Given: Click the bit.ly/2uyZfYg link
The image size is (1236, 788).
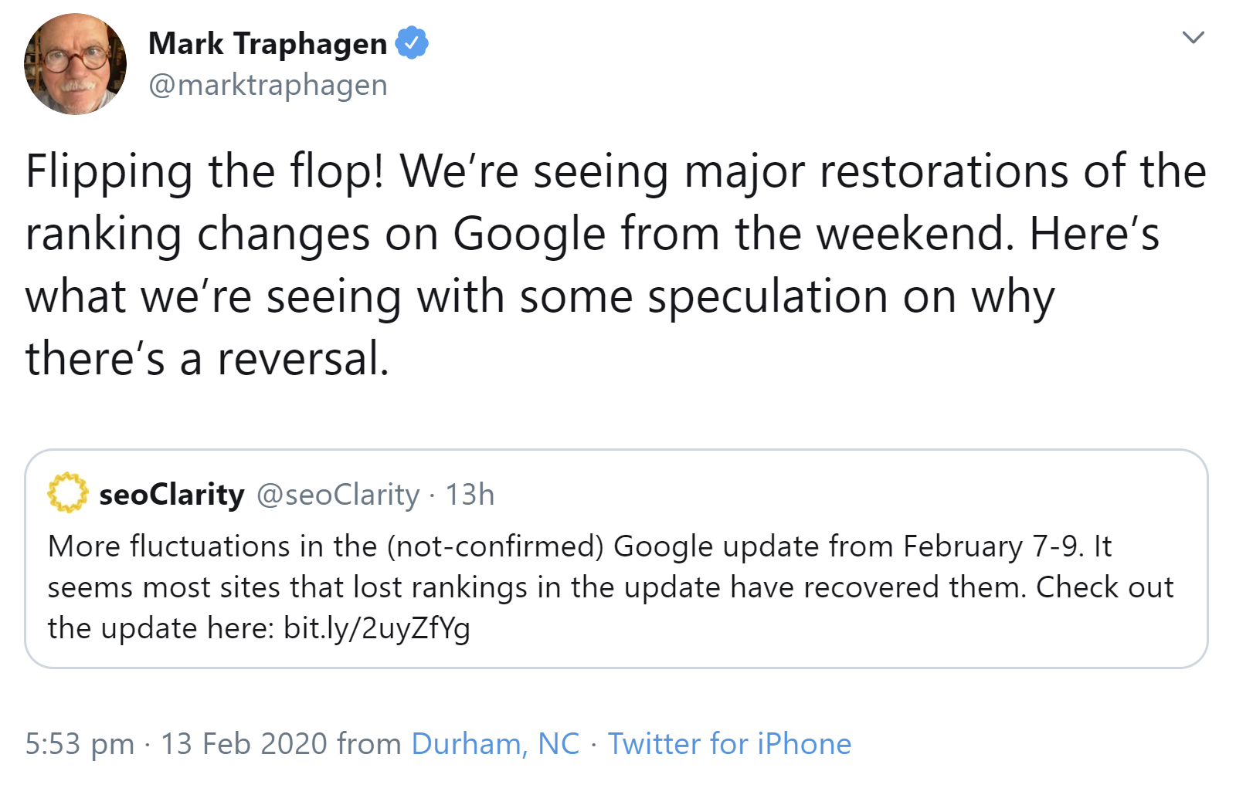Looking at the screenshot, I should click(x=377, y=627).
